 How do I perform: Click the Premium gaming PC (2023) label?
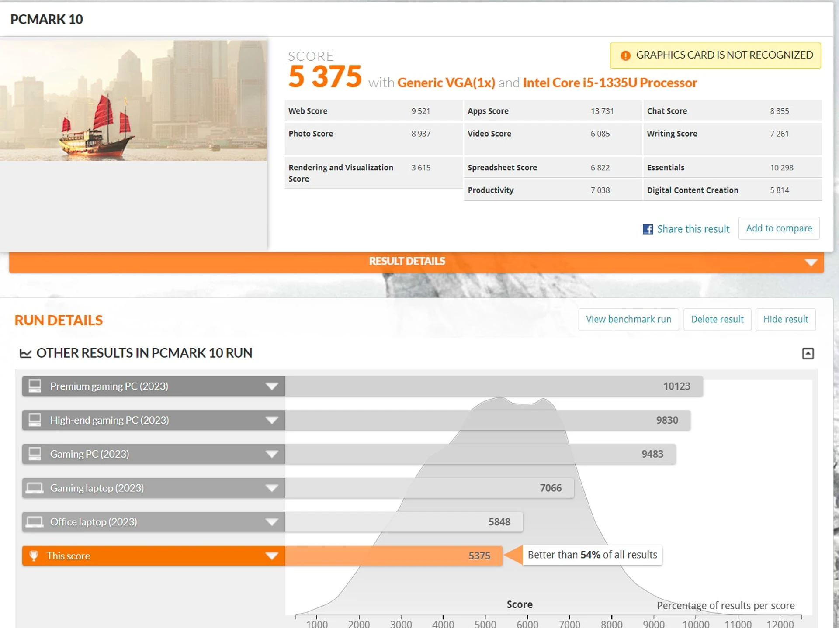tap(109, 386)
